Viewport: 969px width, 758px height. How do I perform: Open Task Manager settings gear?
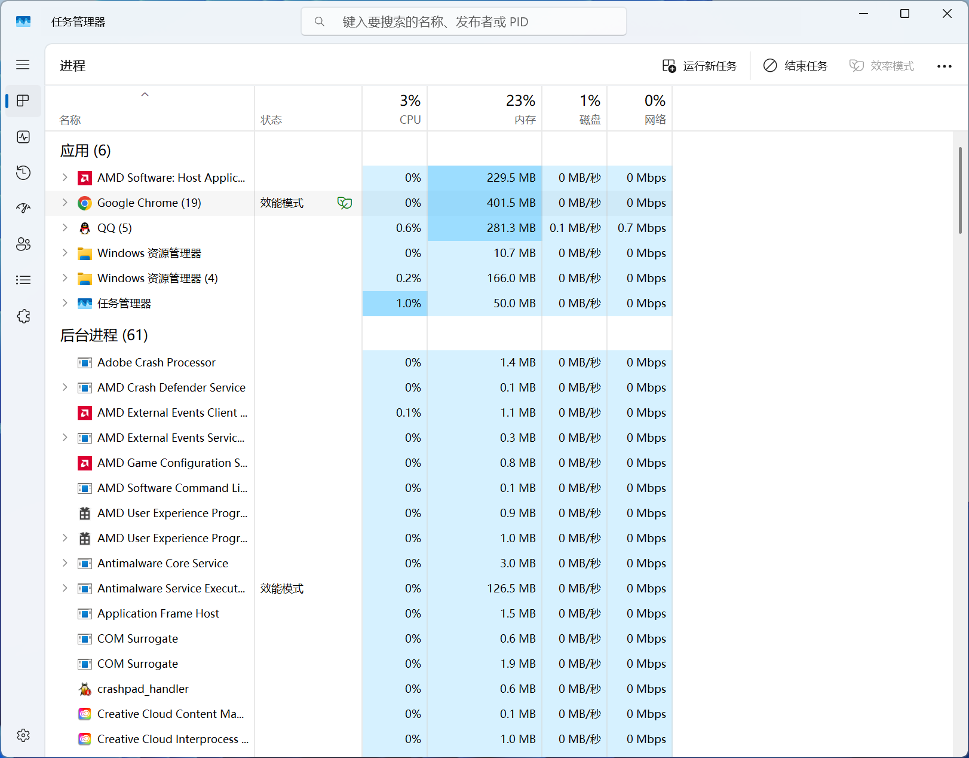tap(23, 735)
